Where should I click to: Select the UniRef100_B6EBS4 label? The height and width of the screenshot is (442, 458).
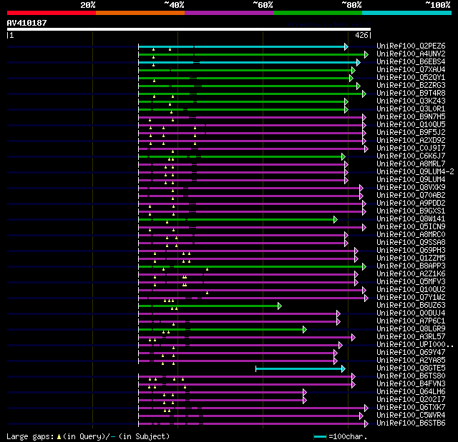[411, 62]
